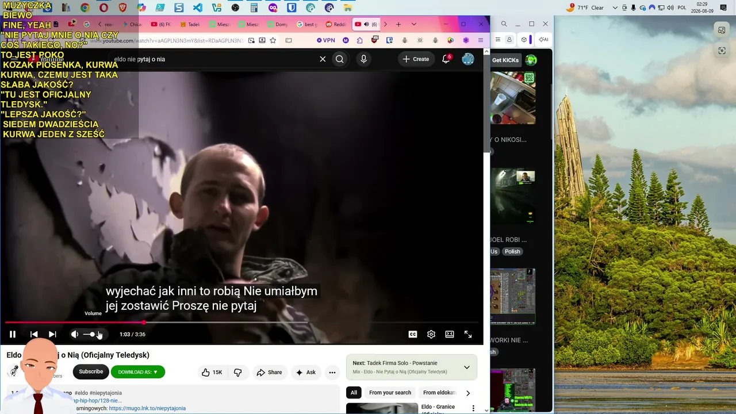Screen dimensions: 736x414
Task: Open File Explorer from the taskbar
Action: pyautogui.click(x=348, y=7)
